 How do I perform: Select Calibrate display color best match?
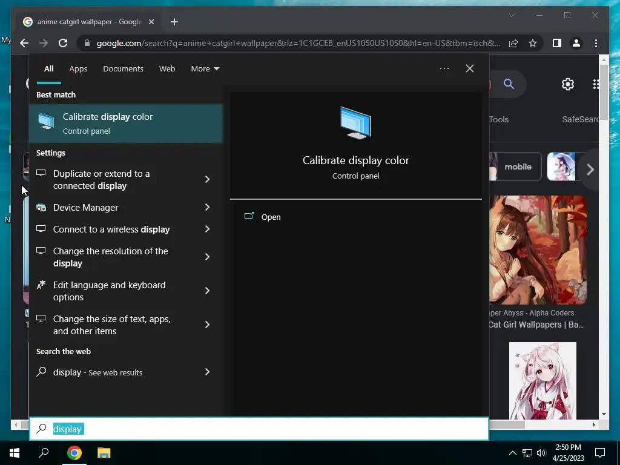coord(126,124)
